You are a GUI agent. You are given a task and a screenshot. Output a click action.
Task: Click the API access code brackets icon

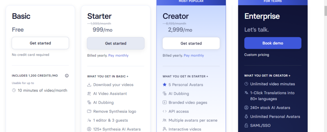[164, 112]
